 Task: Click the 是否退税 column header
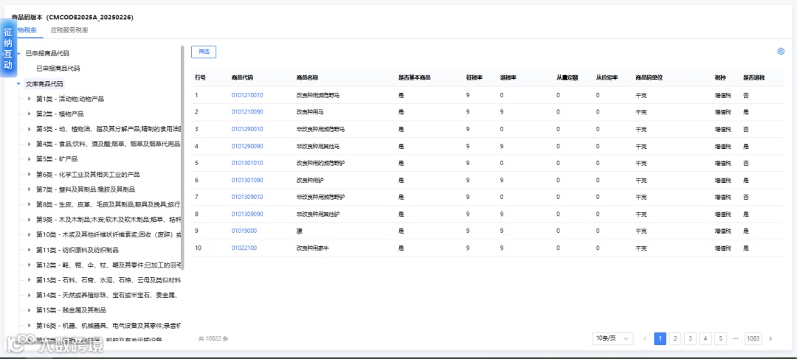[x=753, y=77]
